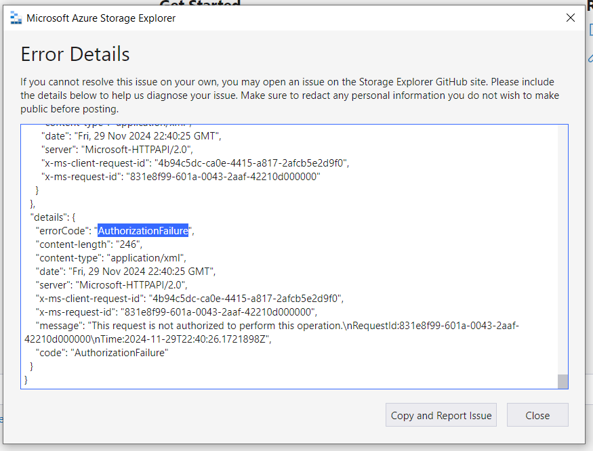Image resolution: width=593 pixels, height=451 pixels.
Task: Click the instruction paragraph about GitHub site
Action: 289,95
